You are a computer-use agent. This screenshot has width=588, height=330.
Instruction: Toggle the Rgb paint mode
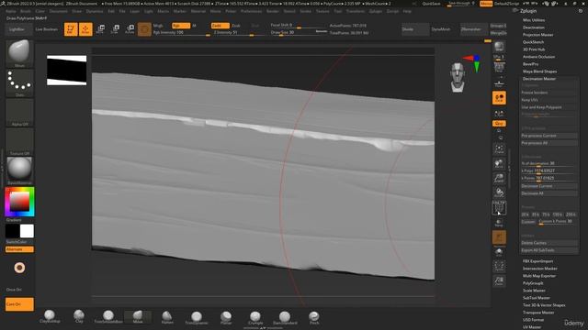point(181,26)
